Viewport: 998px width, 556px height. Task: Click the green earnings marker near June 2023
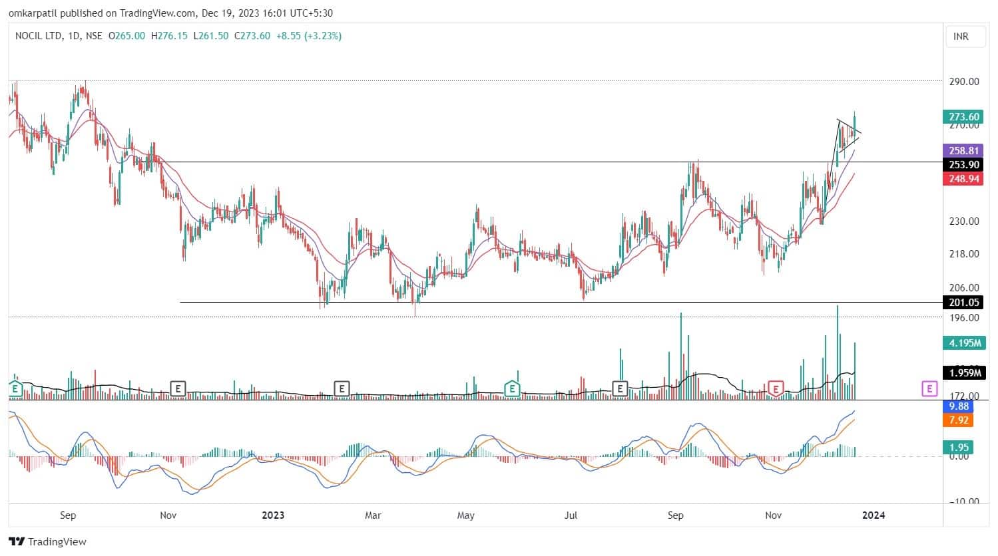click(x=512, y=388)
